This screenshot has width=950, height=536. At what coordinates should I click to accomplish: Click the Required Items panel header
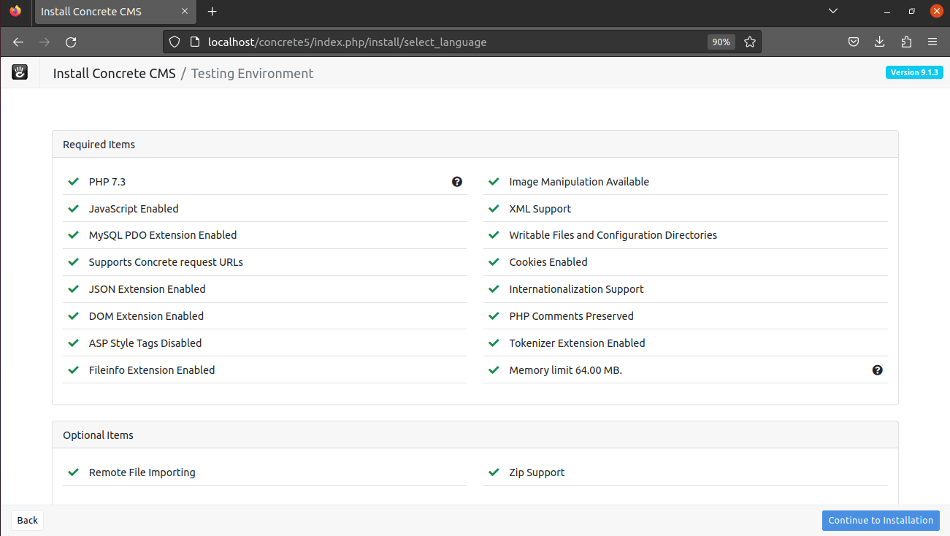(x=475, y=145)
